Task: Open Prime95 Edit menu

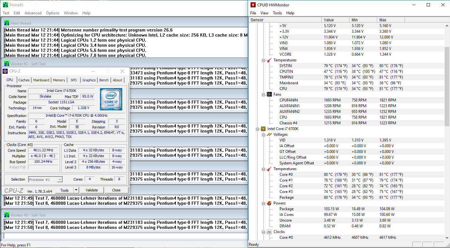Action: coord(17,13)
